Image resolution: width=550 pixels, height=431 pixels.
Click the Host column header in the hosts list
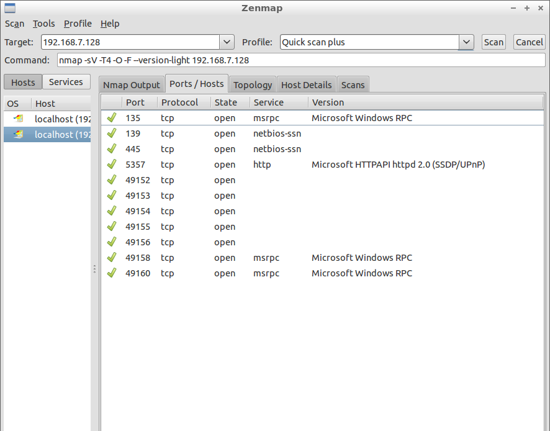[61, 104]
